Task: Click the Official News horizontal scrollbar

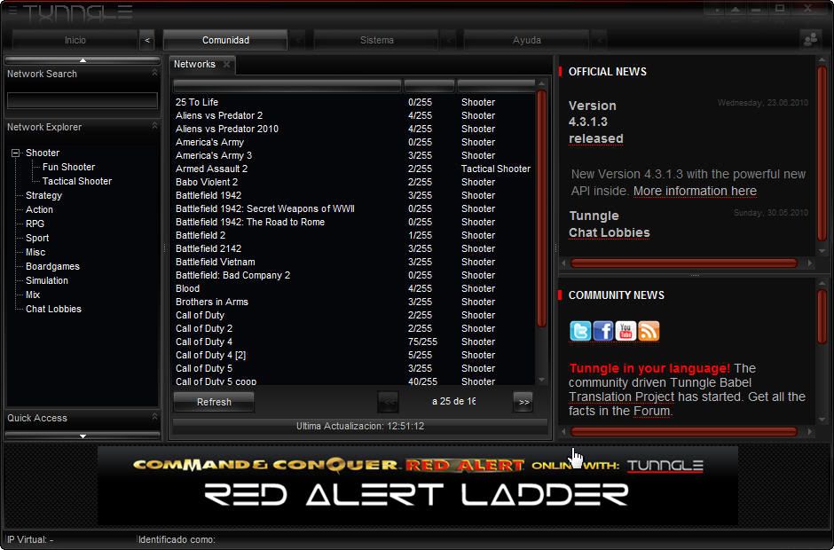Action: click(x=684, y=263)
